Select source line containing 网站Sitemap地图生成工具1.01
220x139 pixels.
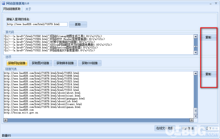[53, 36]
